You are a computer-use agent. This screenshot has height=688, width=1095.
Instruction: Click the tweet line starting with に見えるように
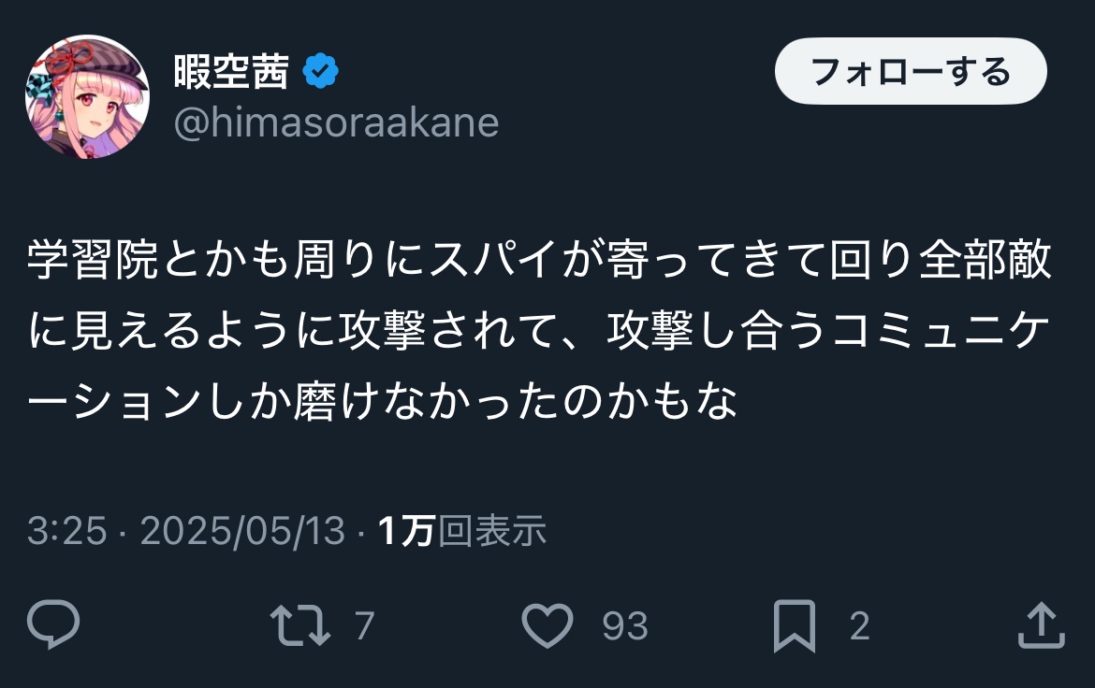(540, 334)
